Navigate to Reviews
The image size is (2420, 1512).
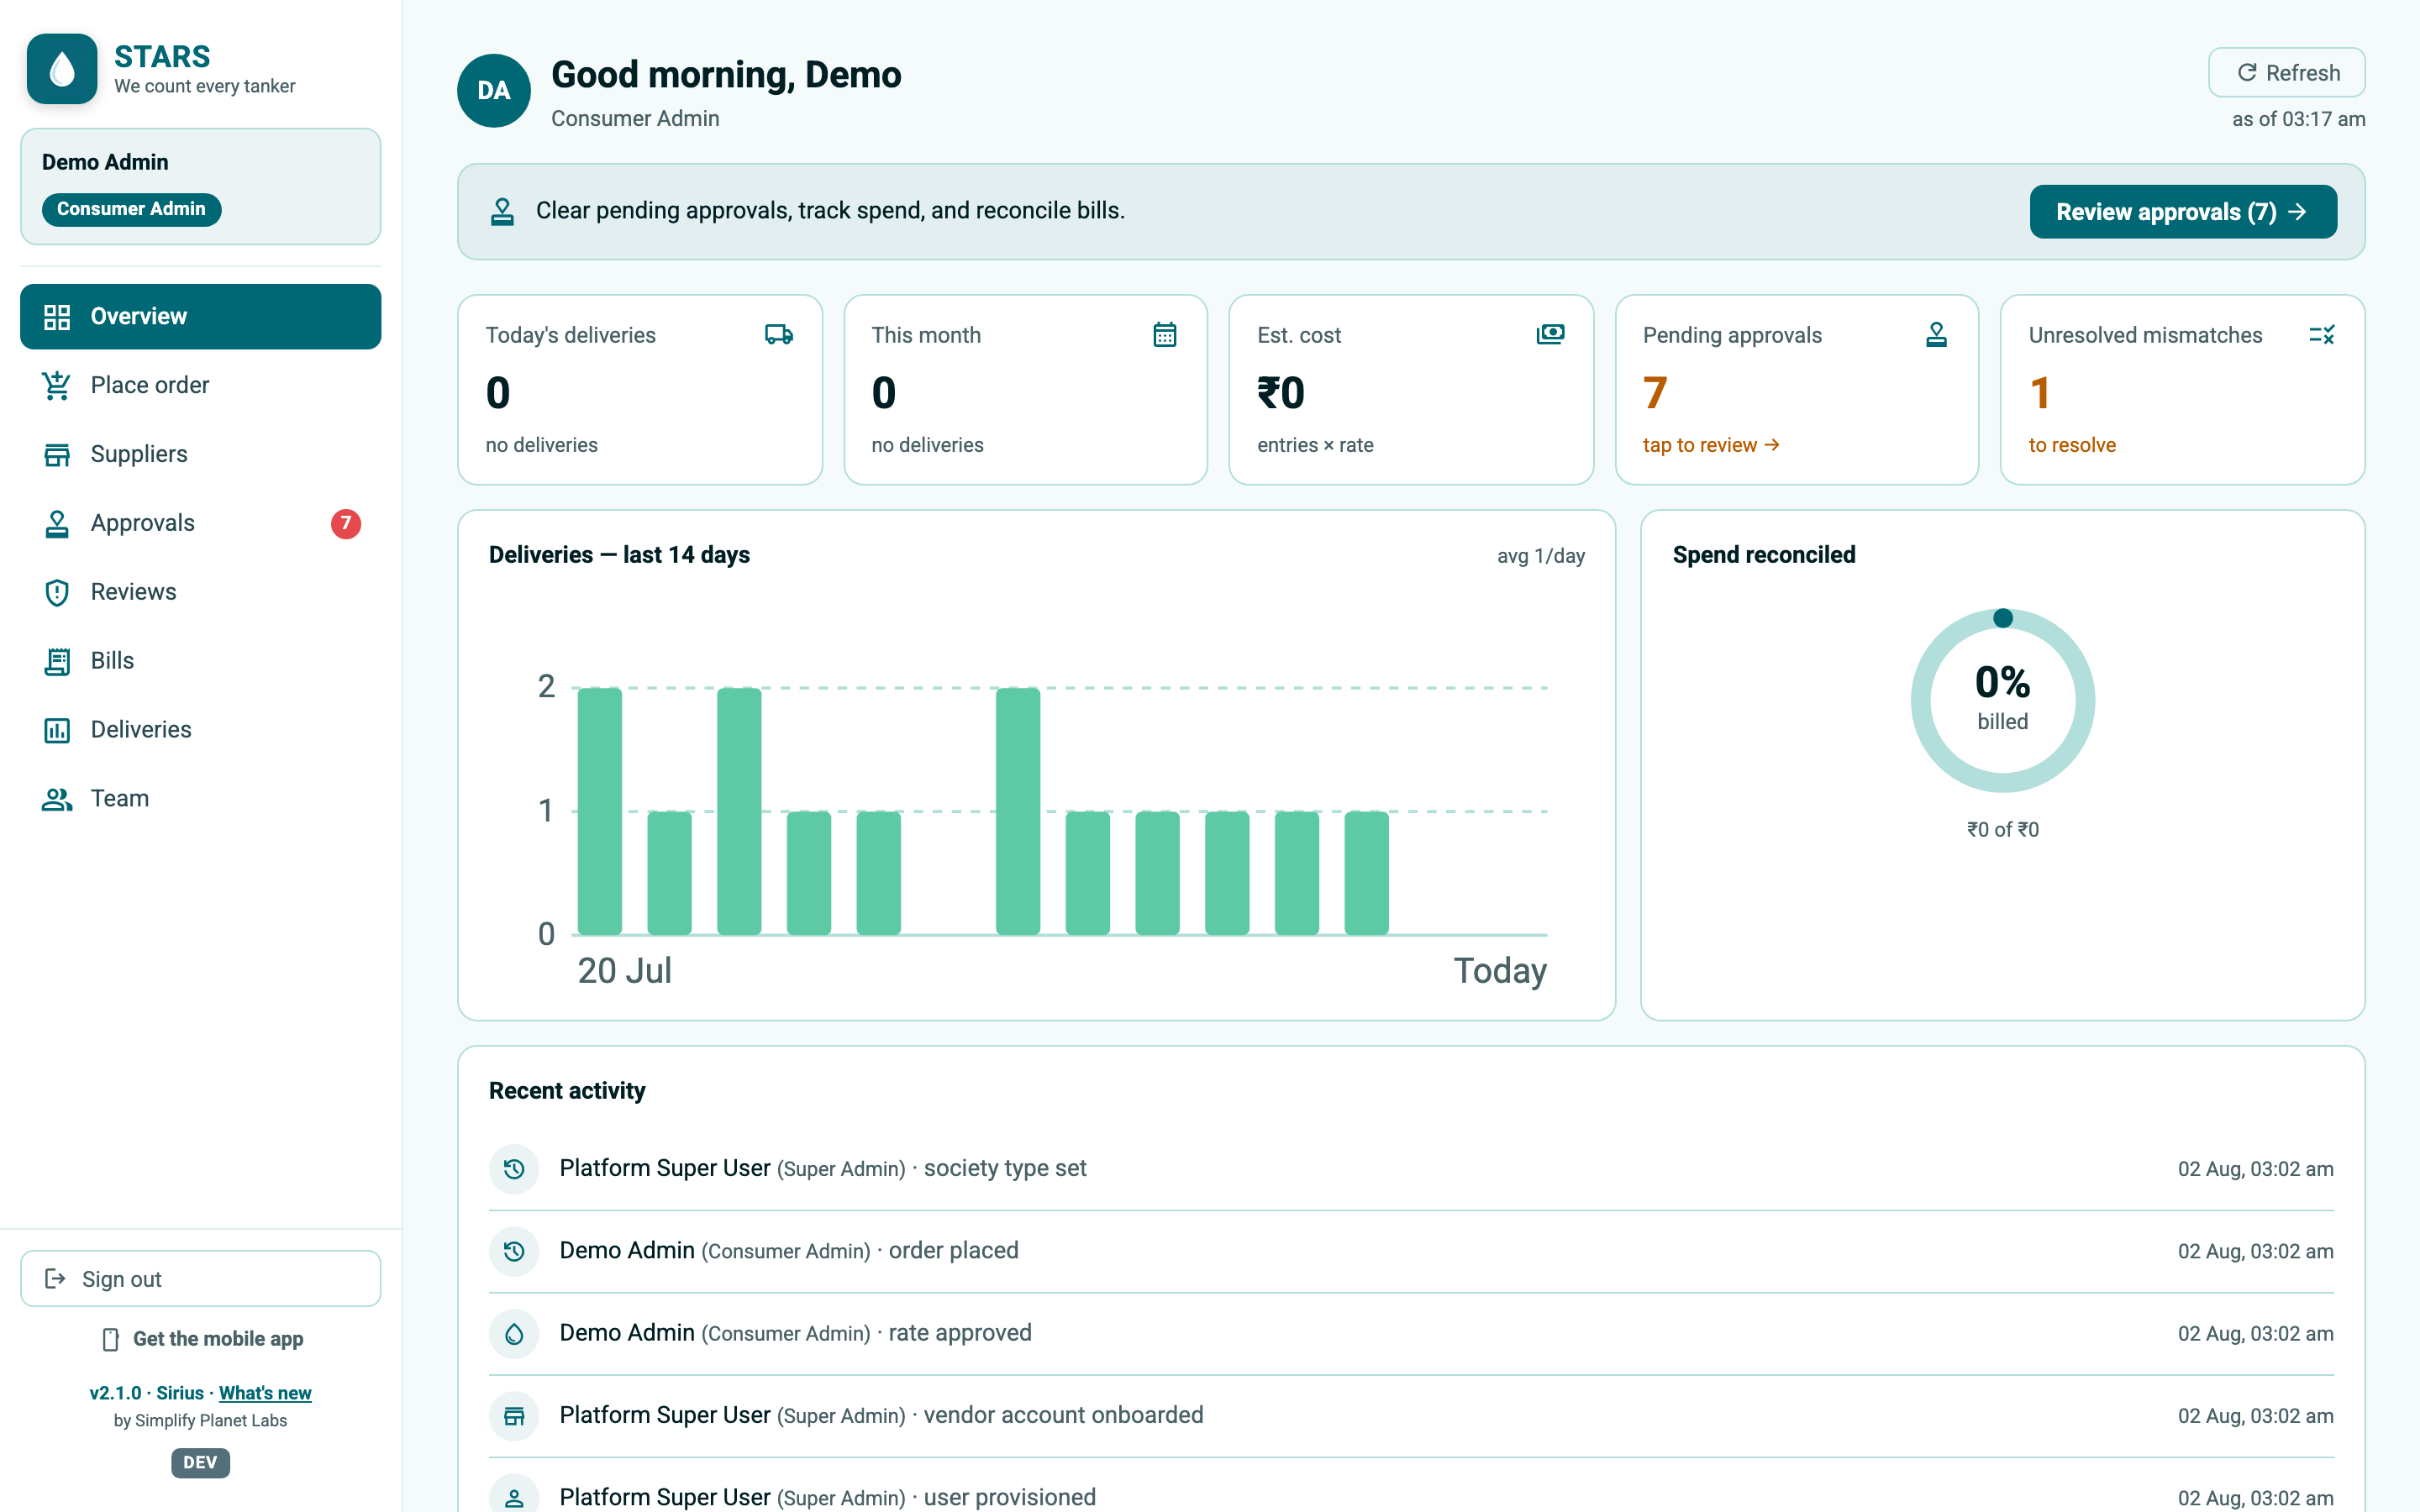pos(200,592)
